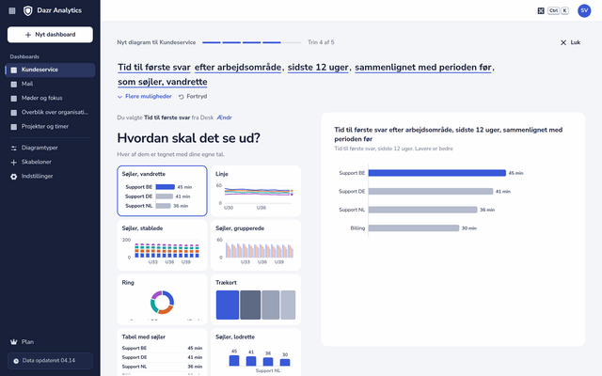Select the Søjler, lodrette chart type

[256, 352]
